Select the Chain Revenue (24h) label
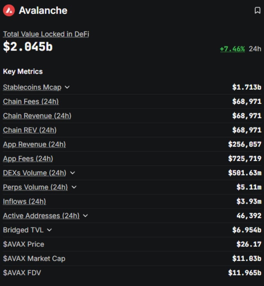Viewport: 264px width, 286px height. tap(37, 116)
